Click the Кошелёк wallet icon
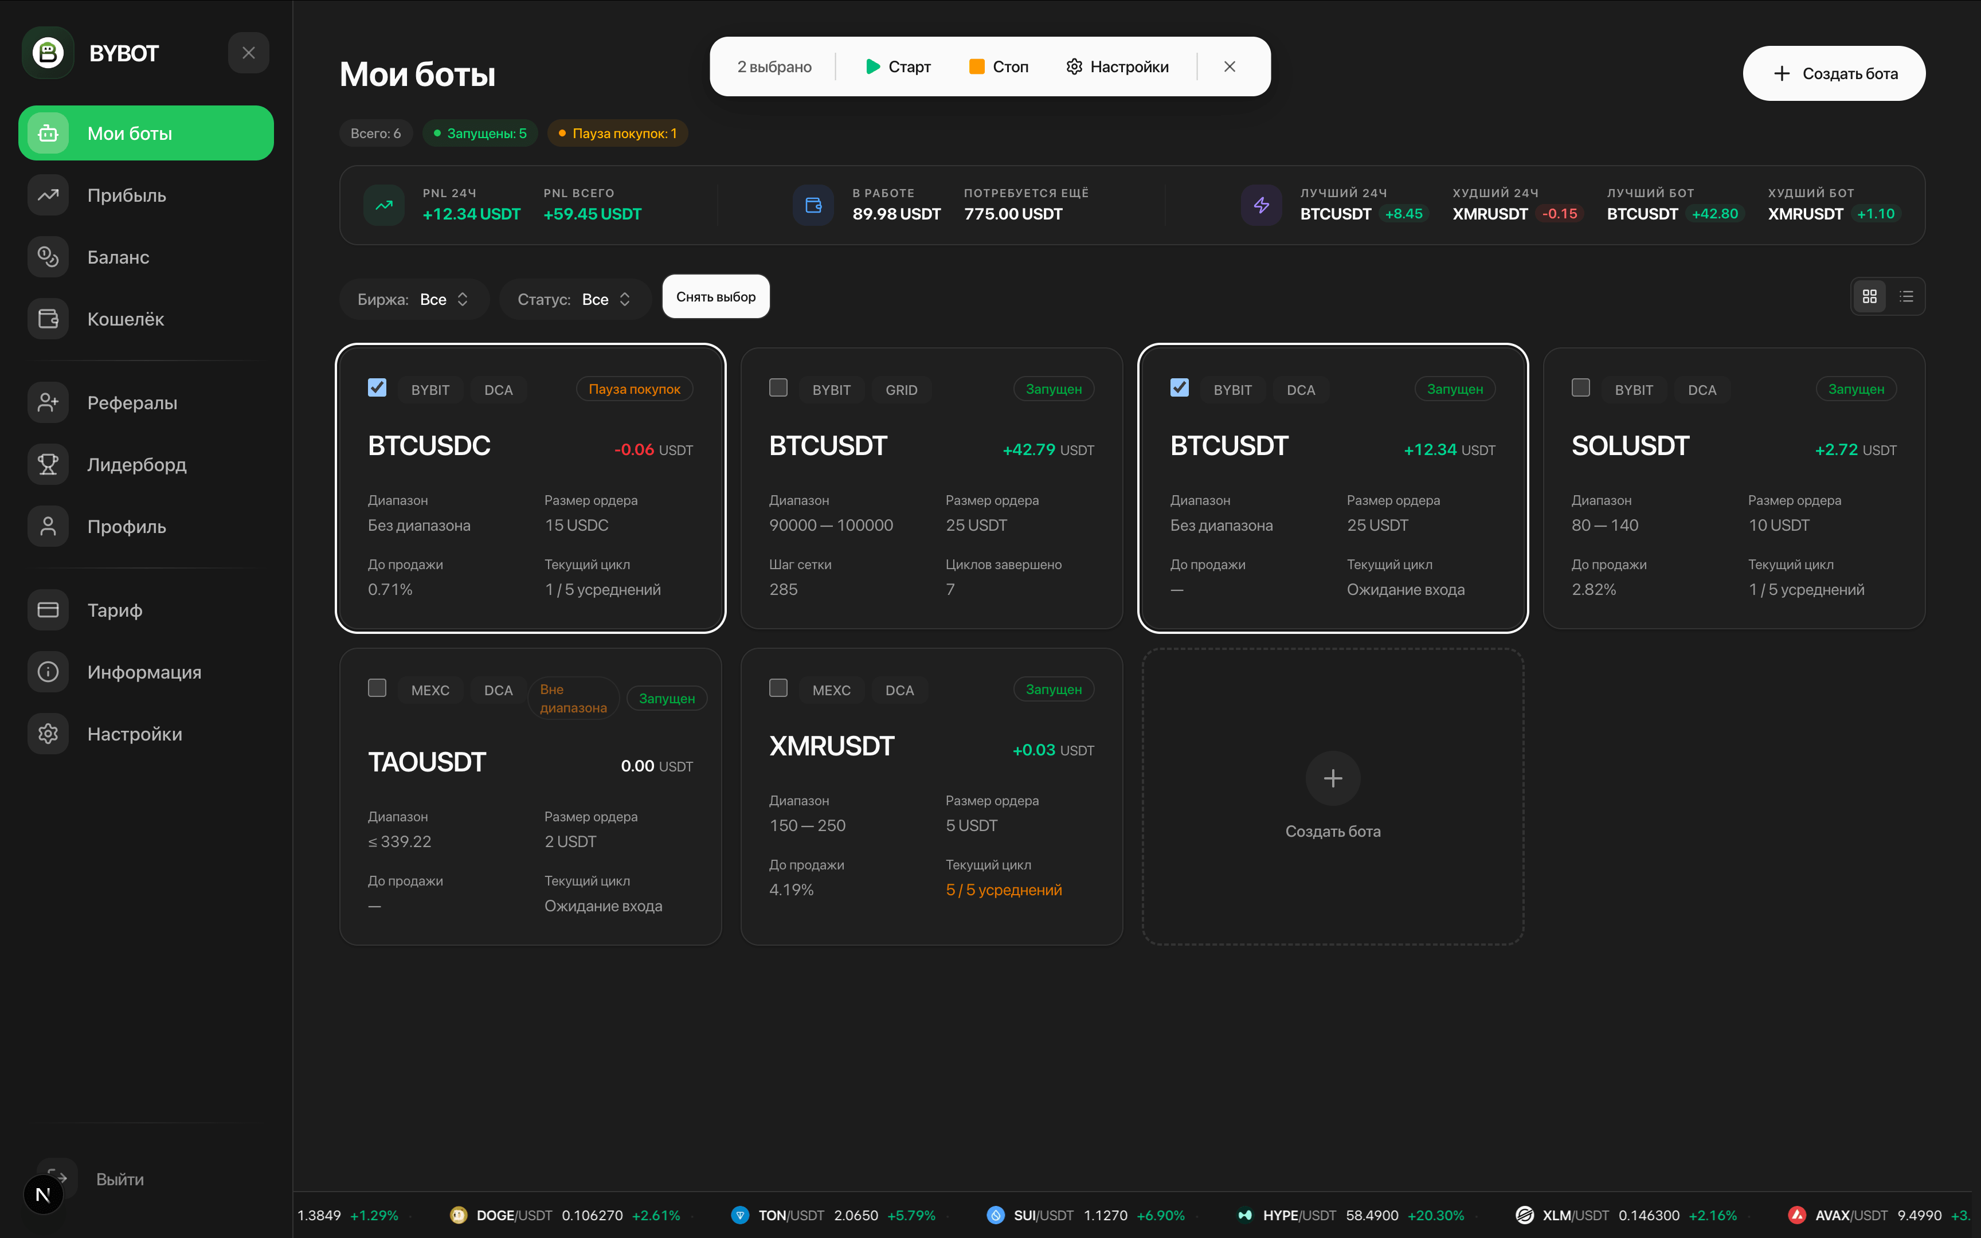This screenshot has height=1238, width=1981. (x=48, y=319)
